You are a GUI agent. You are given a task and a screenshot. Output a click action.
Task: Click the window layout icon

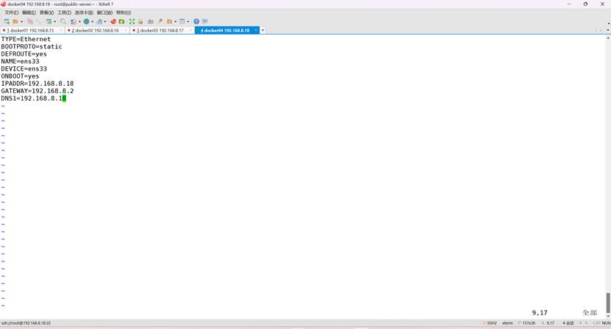coord(182,21)
